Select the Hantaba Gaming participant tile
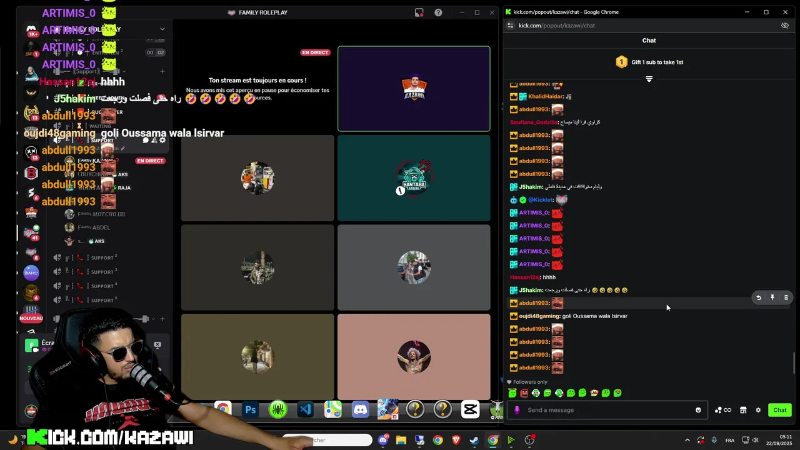The width and height of the screenshot is (800, 450). tap(414, 178)
